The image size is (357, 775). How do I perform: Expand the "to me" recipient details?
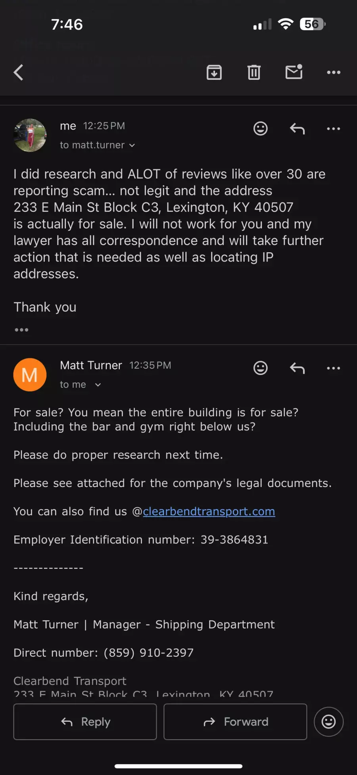pyautogui.click(x=80, y=385)
